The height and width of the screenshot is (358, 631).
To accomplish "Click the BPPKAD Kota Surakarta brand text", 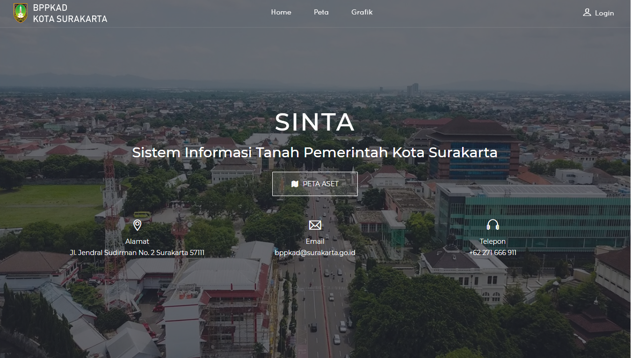I will coord(70,13).
